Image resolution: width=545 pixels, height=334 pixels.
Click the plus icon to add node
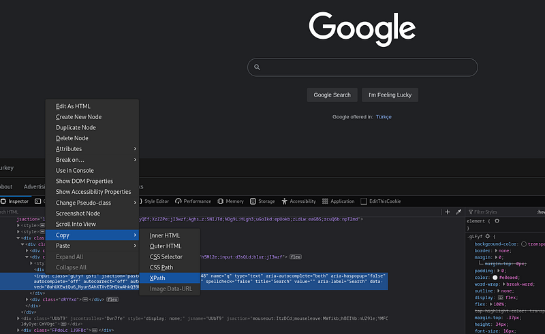pos(448,212)
